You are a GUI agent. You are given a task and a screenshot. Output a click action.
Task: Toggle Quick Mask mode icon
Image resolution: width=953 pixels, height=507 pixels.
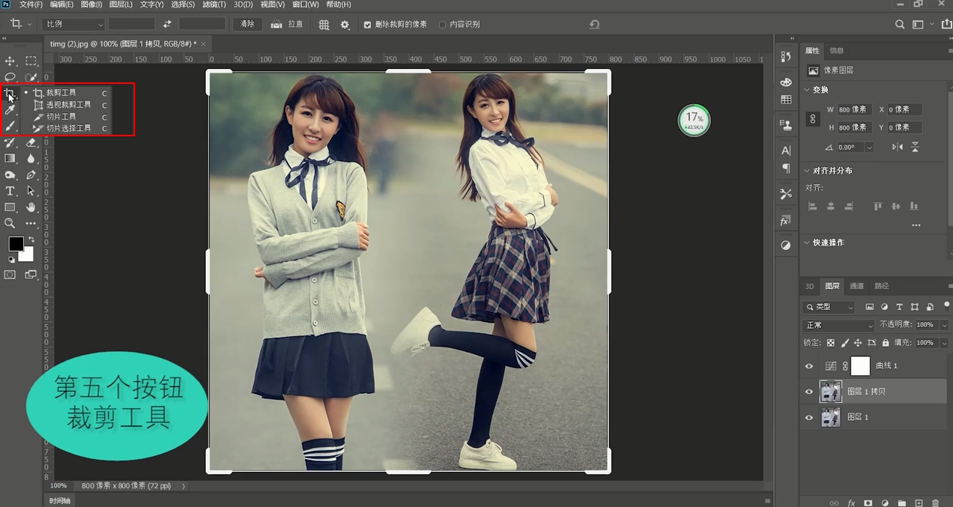[x=10, y=275]
